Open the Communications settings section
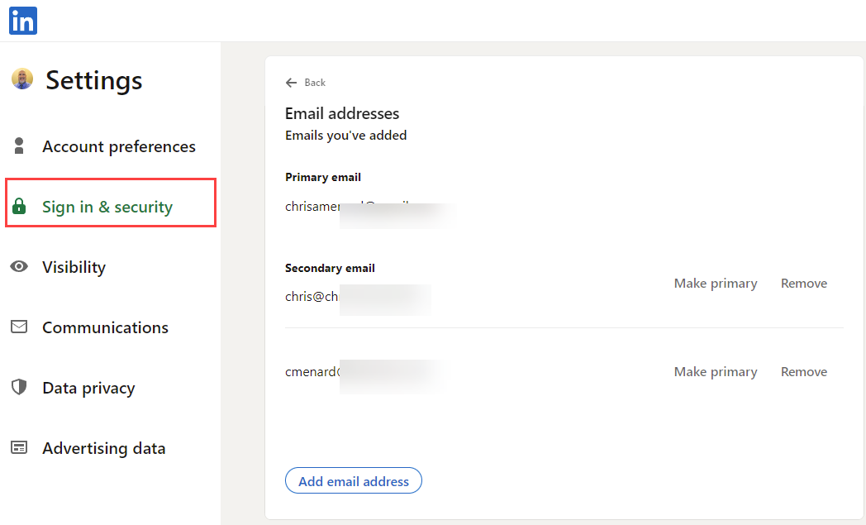This screenshot has width=866, height=525. tap(104, 327)
